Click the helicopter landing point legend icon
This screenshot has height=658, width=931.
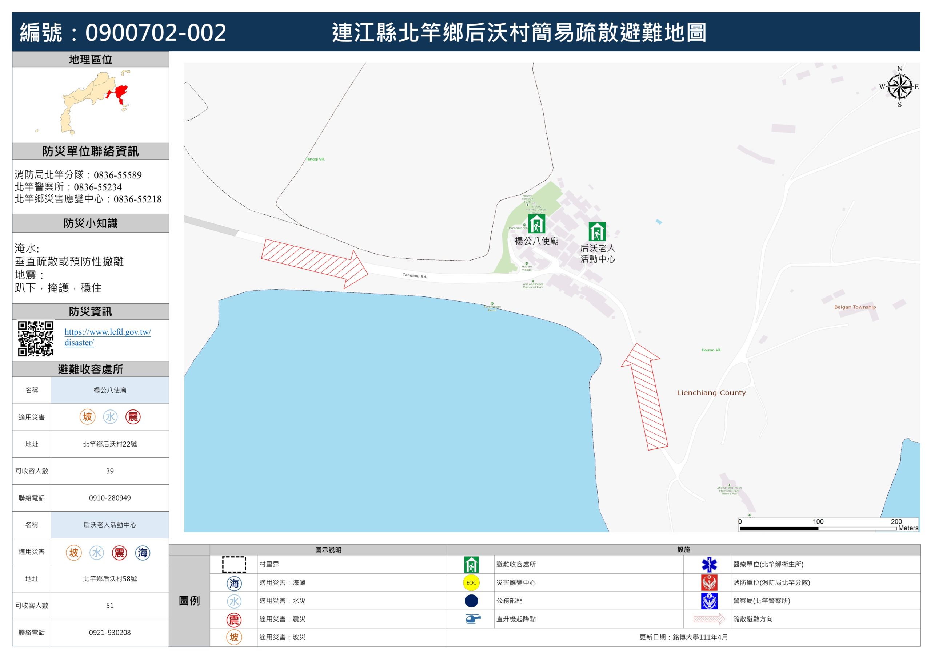click(472, 619)
